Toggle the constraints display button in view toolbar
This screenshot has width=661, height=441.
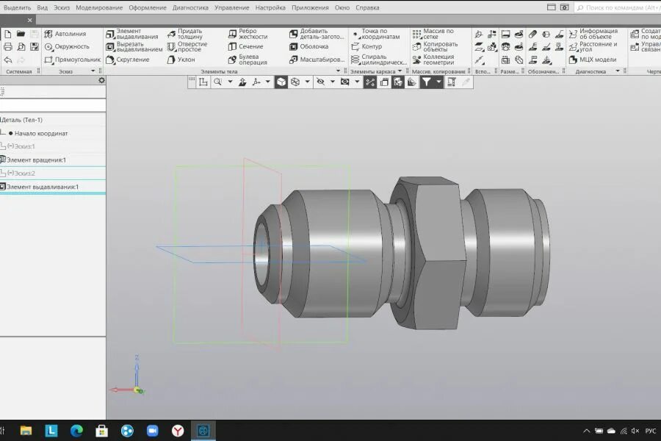(x=370, y=82)
